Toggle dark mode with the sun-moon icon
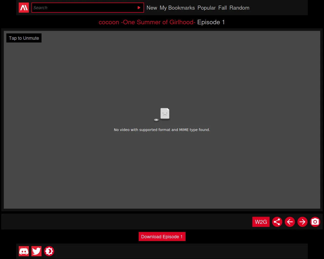This screenshot has height=259, width=324. [x=49, y=251]
